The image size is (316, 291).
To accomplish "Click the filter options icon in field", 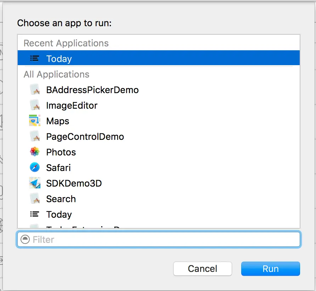I will 25,239.
